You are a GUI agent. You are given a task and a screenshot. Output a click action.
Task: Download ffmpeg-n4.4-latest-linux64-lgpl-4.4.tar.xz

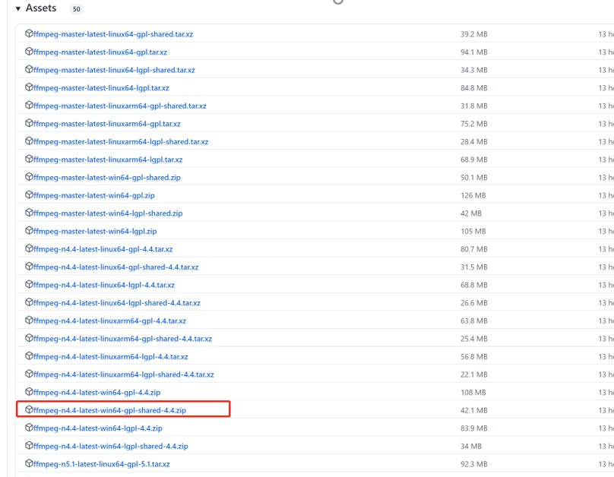point(104,285)
